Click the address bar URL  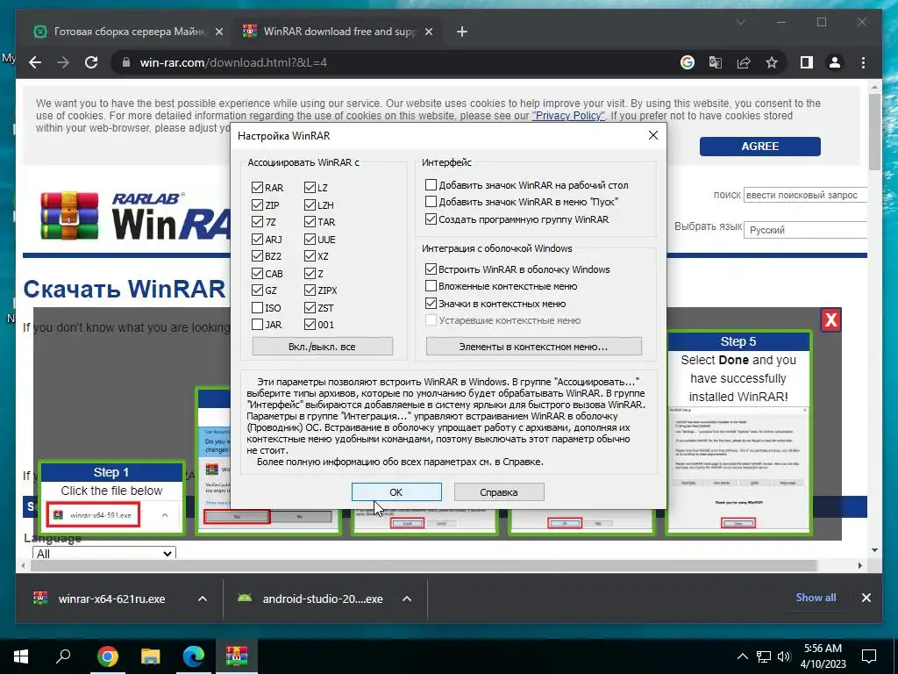[233, 62]
